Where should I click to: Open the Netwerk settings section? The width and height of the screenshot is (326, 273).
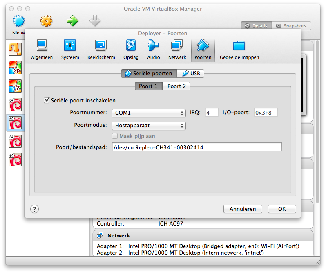click(x=177, y=50)
